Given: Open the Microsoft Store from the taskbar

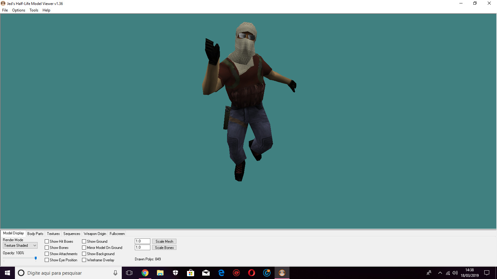Looking at the screenshot, I should point(190,273).
